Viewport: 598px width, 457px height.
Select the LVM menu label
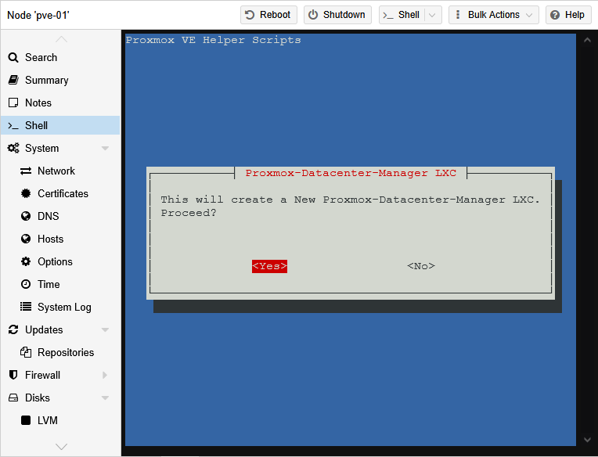click(x=48, y=420)
